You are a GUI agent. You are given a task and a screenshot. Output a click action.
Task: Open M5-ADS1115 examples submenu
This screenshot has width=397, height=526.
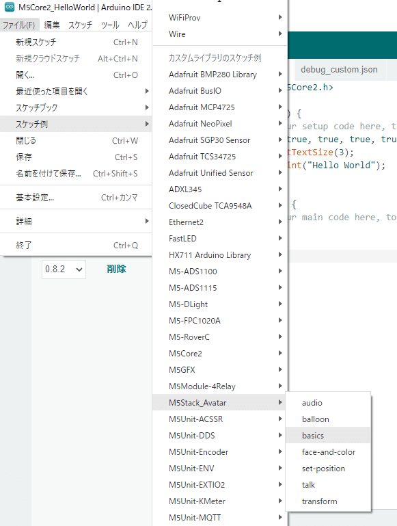(220, 288)
